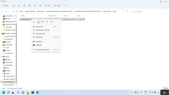Image resolution: width=169 pixels, height=95 pixels.
Task: Open the Chat app on the taskbar
Action: 23,92
